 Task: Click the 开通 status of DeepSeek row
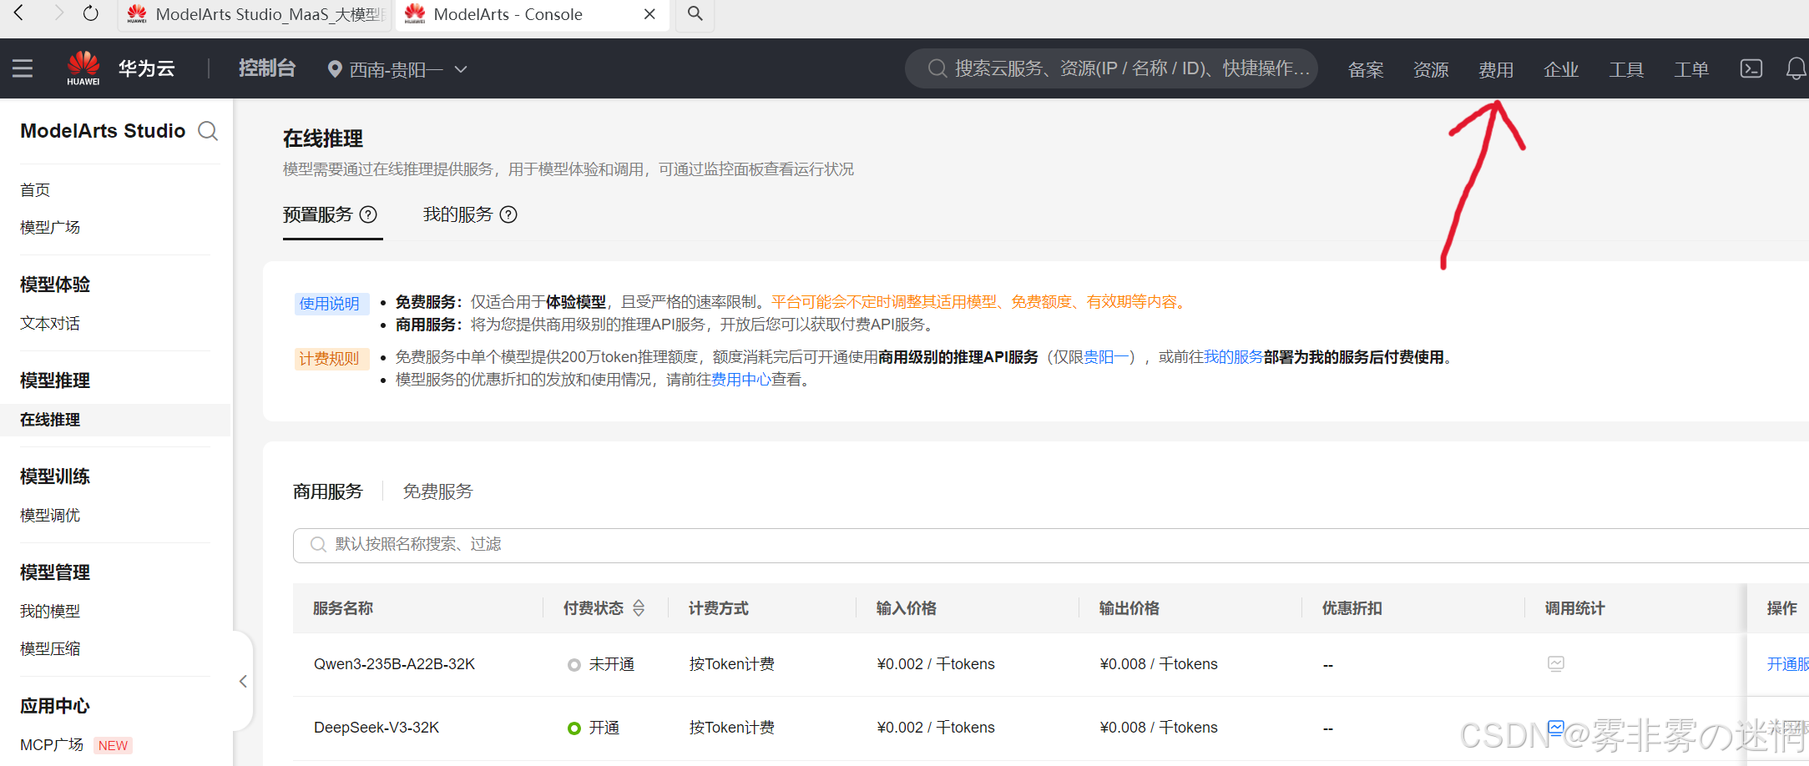click(594, 728)
